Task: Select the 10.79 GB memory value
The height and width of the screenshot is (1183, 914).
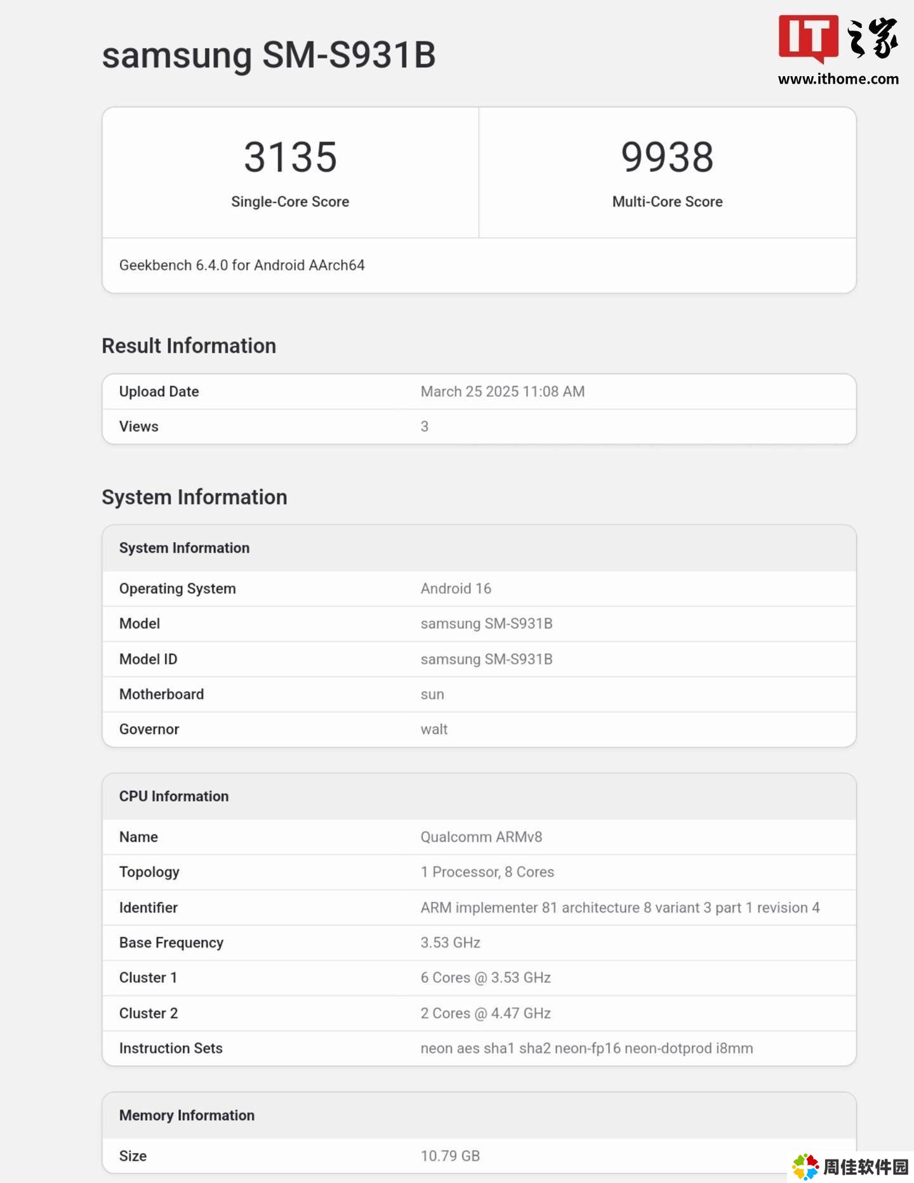Action: tap(450, 1156)
